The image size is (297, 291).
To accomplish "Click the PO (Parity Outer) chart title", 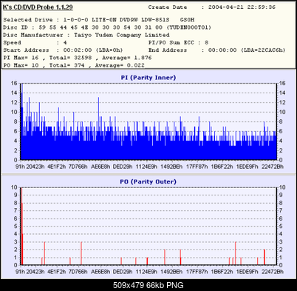I will coord(148,181).
